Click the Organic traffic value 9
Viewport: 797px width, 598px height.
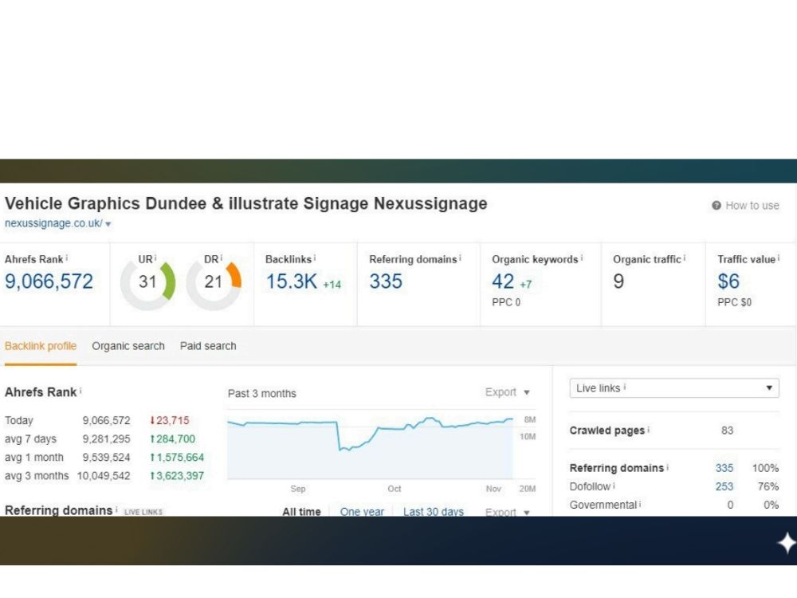point(618,281)
